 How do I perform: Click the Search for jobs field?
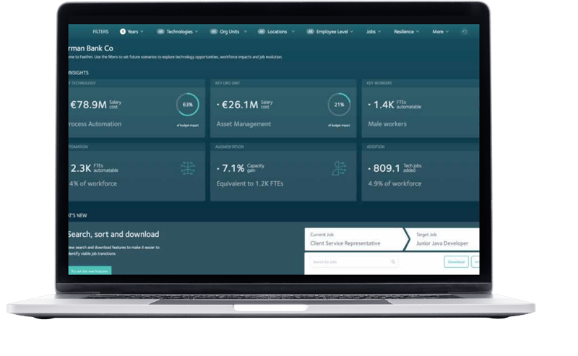[353, 262]
